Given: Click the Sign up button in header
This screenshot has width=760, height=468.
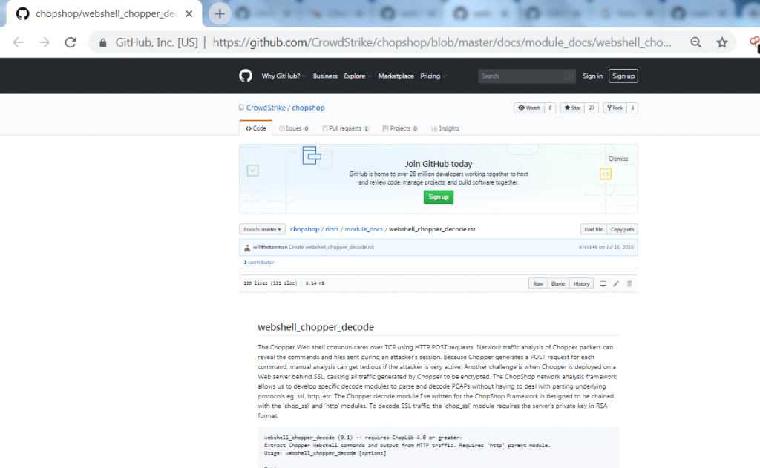Looking at the screenshot, I should [x=623, y=76].
